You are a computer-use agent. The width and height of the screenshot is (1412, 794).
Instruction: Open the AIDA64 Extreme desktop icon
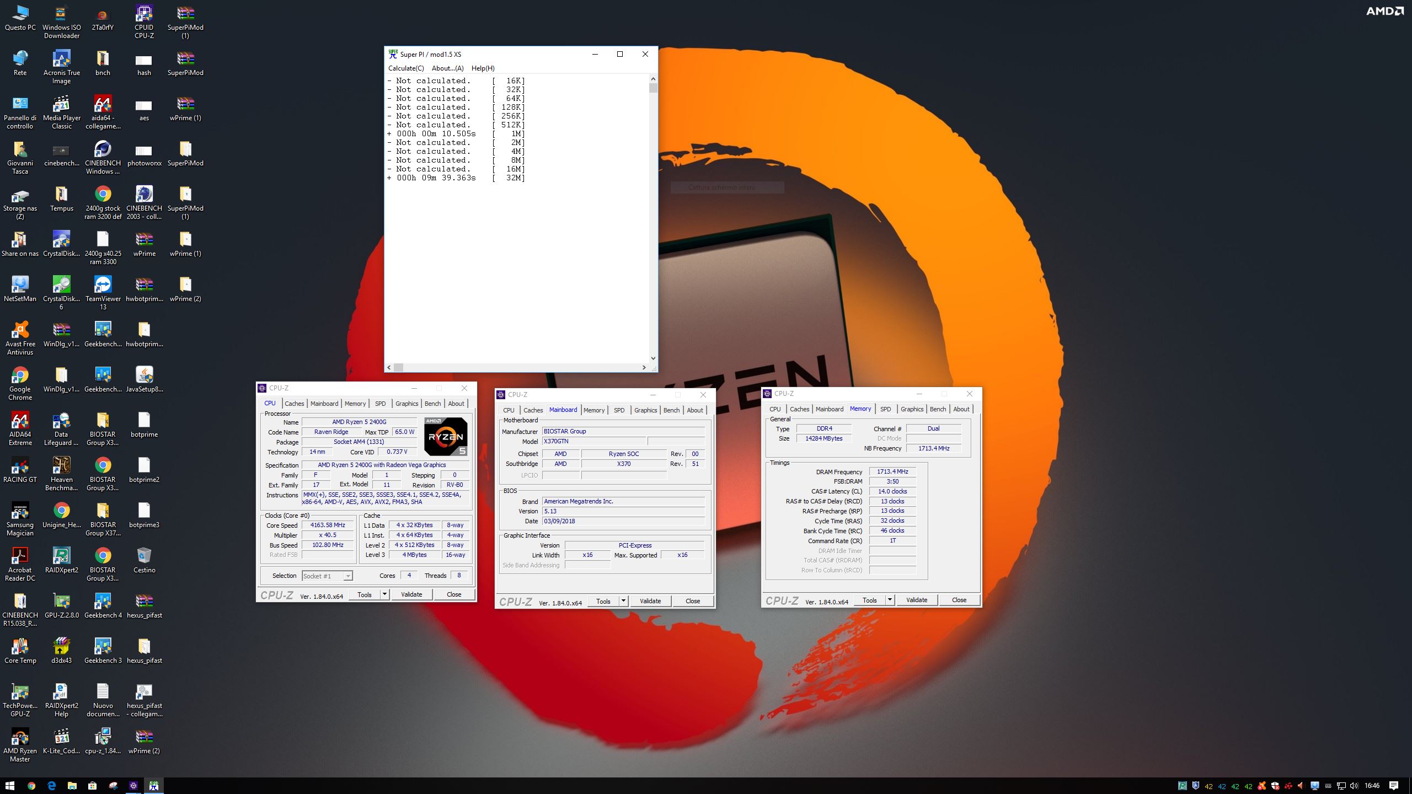[20, 428]
